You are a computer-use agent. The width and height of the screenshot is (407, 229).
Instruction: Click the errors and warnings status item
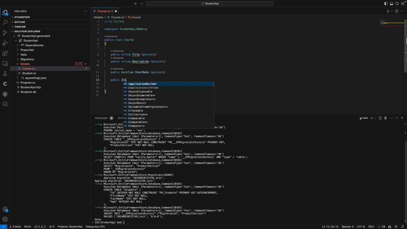tap(40, 226)
